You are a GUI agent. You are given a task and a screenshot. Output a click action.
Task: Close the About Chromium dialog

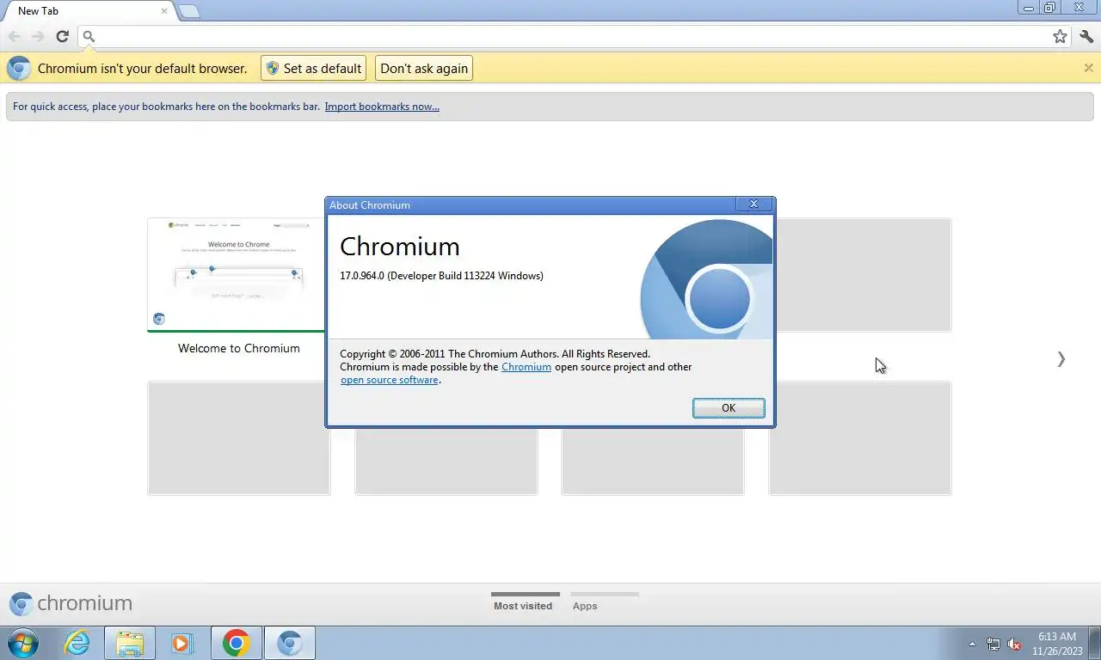point(753,205)
